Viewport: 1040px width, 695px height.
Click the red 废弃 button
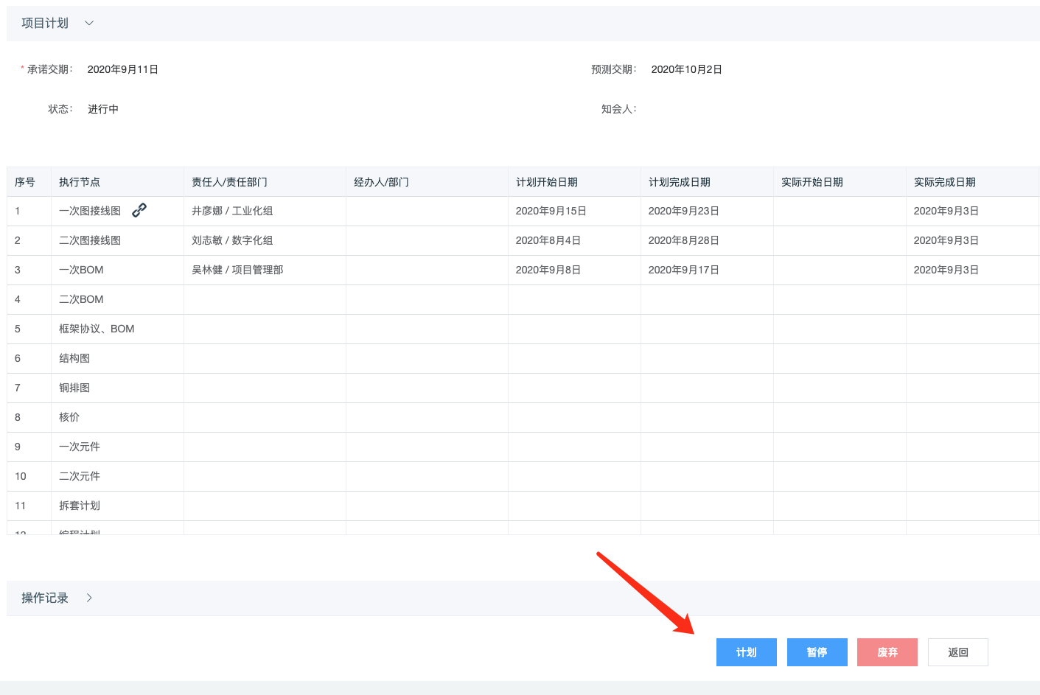[x=887, y=652]
